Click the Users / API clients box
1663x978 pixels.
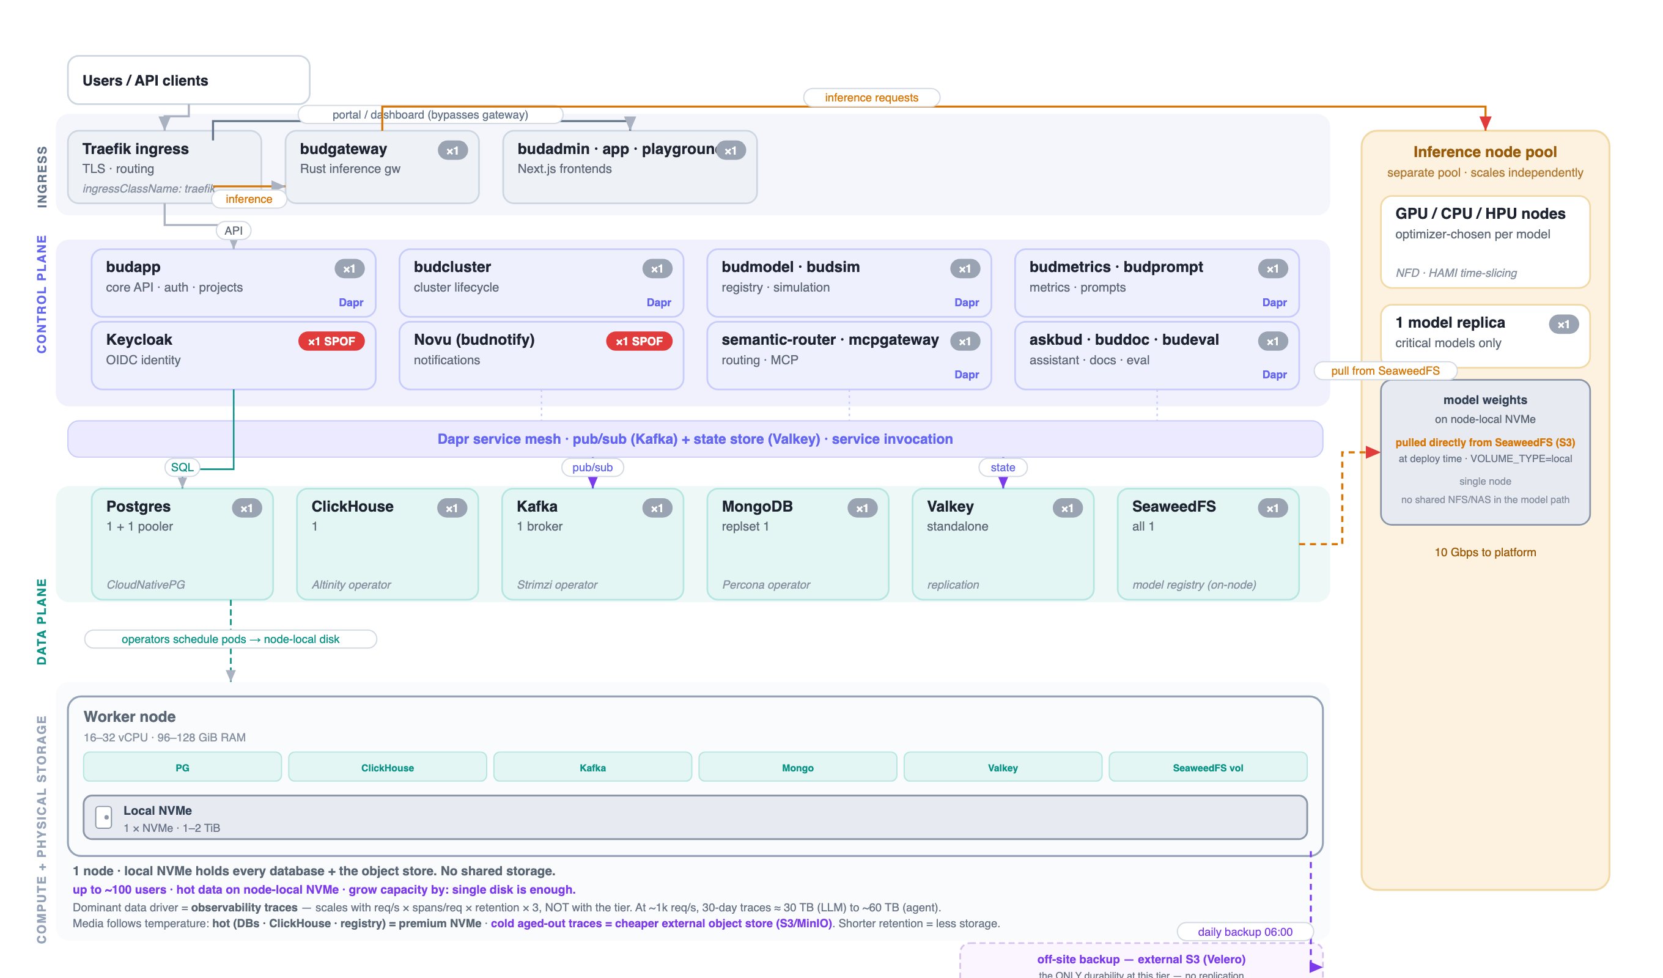tap(189, 80)
